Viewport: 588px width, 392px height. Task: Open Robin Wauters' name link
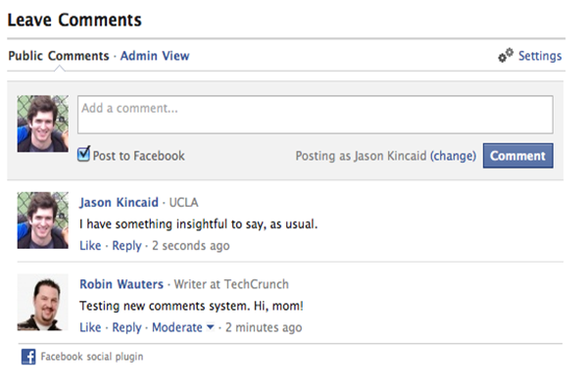[x=122, y=284]
